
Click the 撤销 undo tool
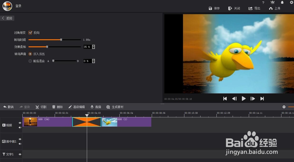point(9,107)
